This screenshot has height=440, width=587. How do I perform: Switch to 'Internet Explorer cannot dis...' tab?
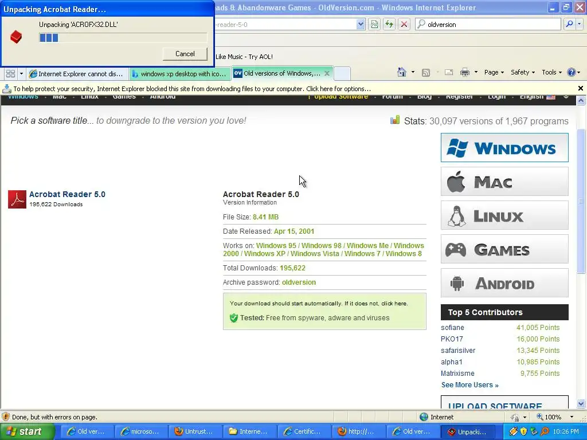tap(77, 74)
